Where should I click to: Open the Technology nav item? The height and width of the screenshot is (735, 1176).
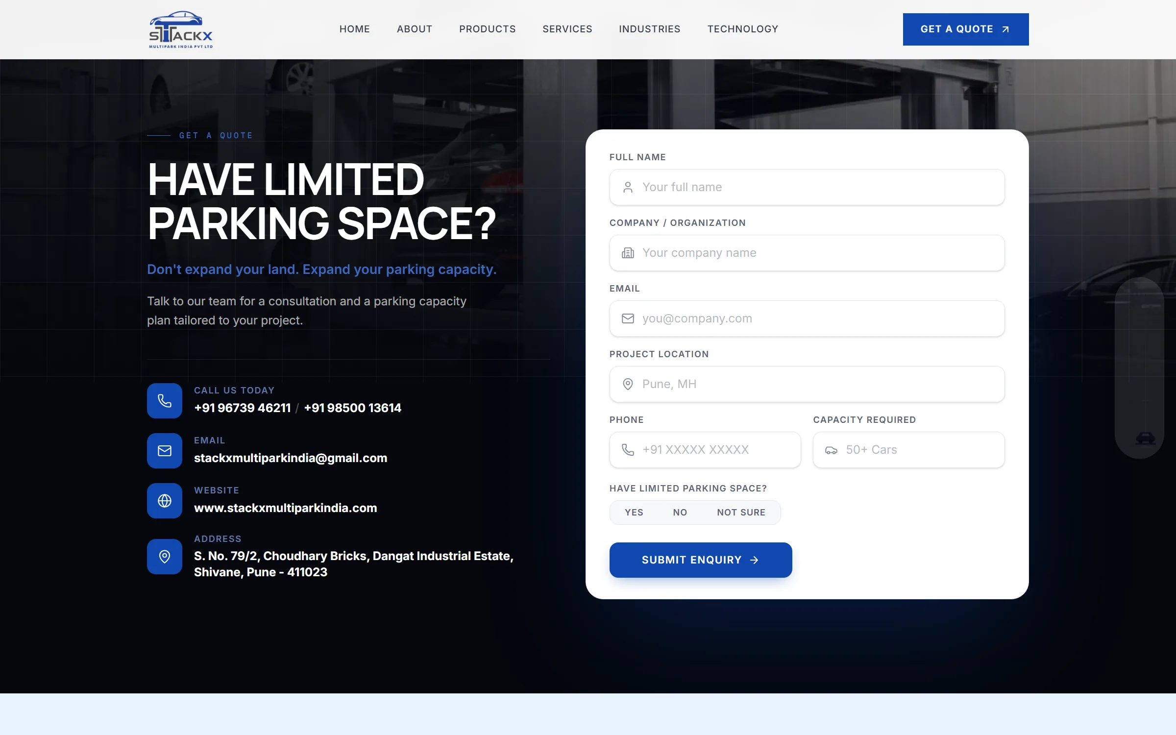click(743, 29)
